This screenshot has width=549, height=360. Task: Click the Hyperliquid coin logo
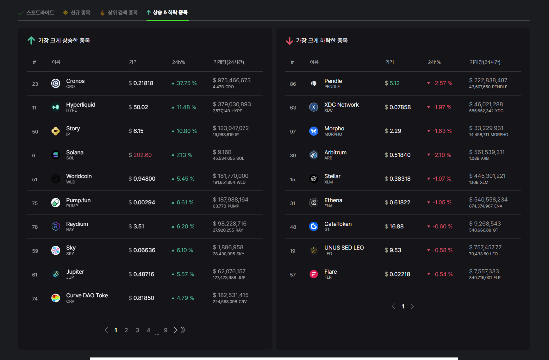tap(56, 107)
